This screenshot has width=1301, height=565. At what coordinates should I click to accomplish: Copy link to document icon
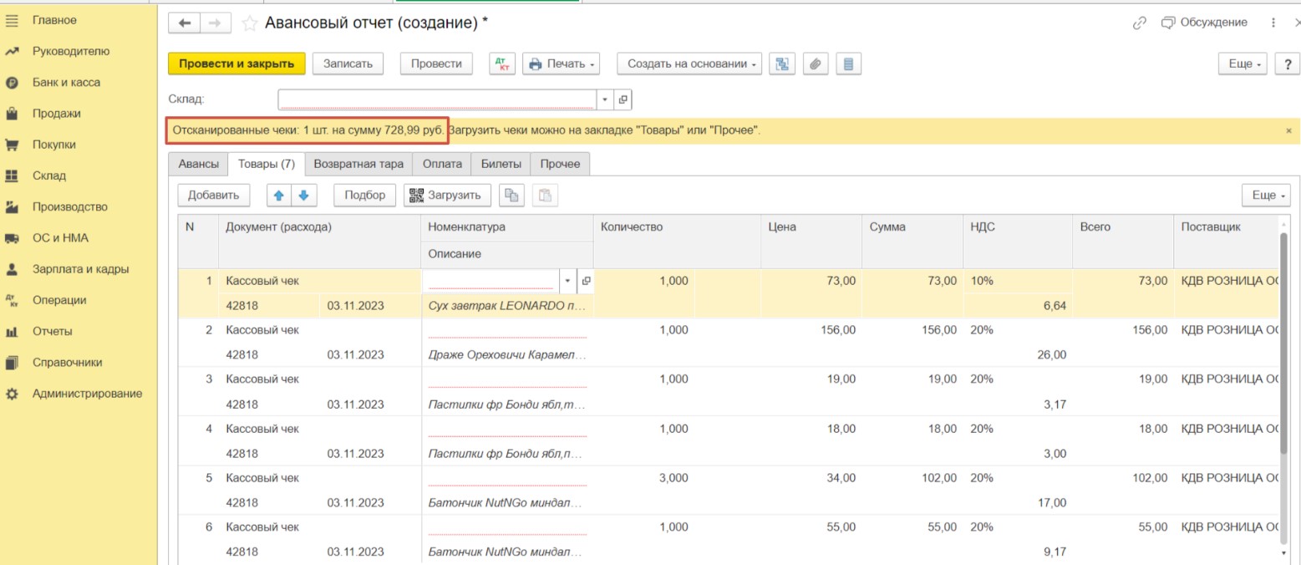tap(1139, 23)
